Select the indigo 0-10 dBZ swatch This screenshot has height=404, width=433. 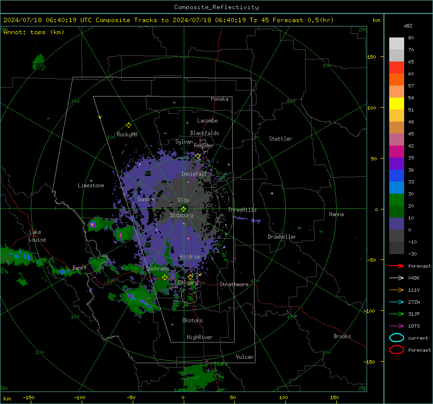[396, 224]
